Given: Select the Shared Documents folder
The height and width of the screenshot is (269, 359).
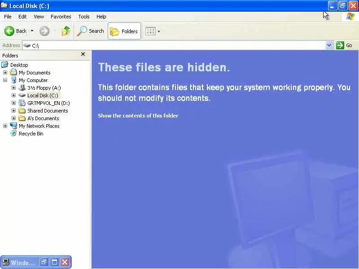Looking at the screenshot, I should tap(48, 111).
